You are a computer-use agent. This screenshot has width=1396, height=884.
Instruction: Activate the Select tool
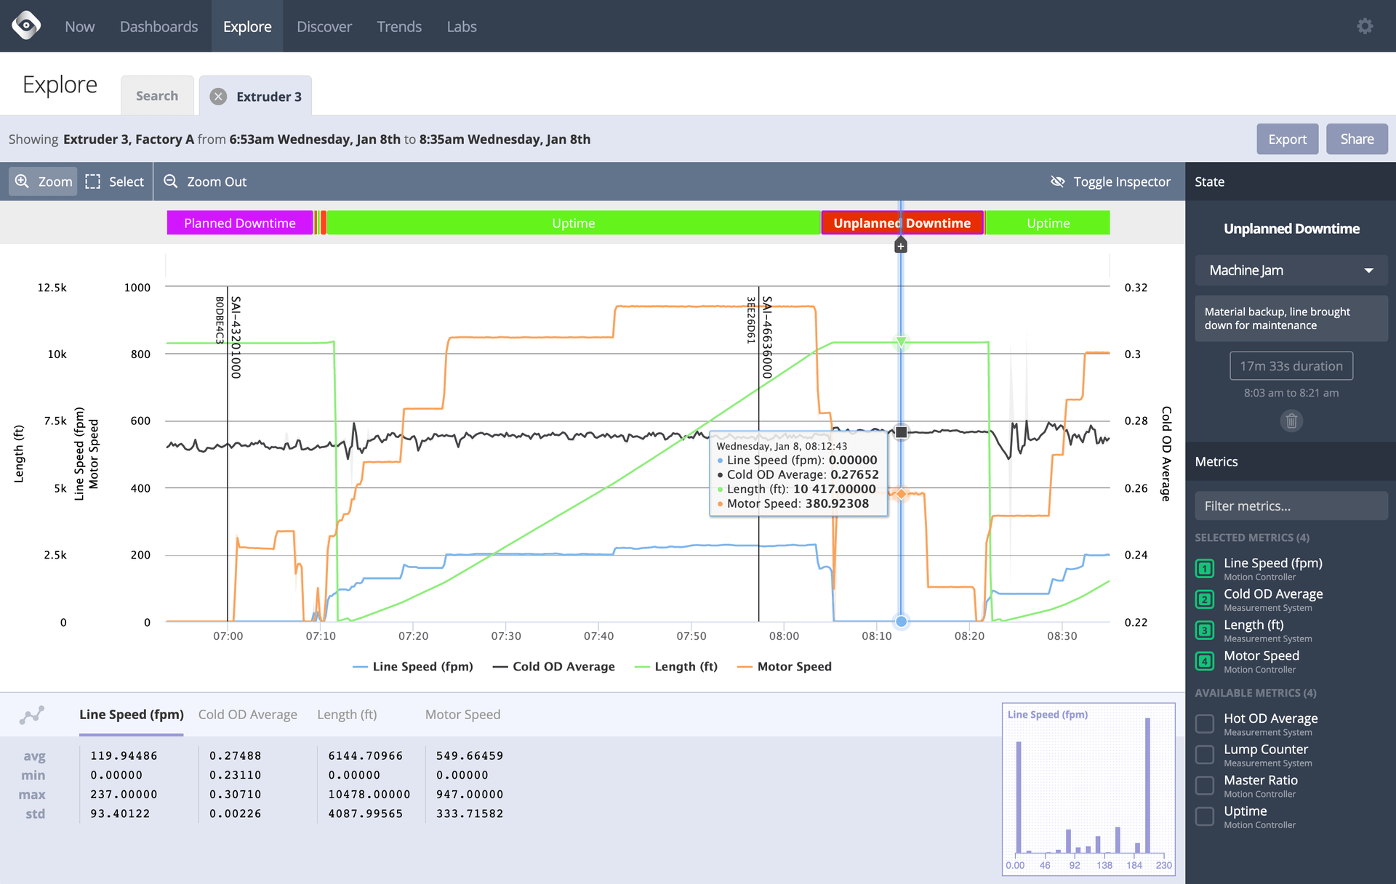click(x=114, y=182)
